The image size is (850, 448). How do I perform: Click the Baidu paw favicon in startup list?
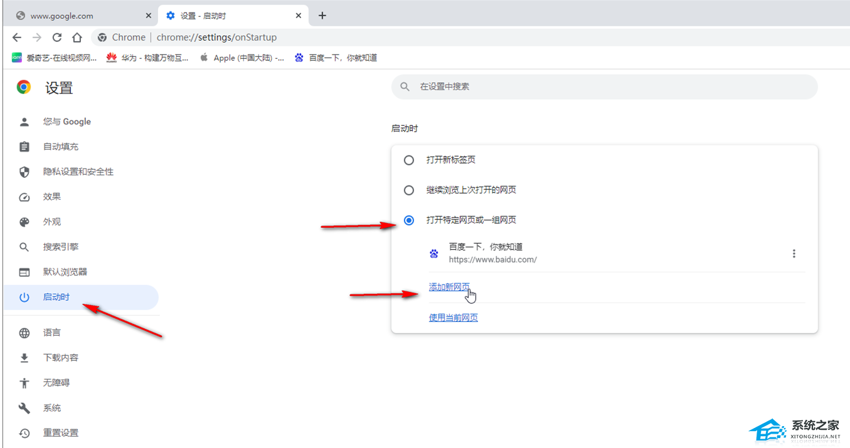[434, 254]
